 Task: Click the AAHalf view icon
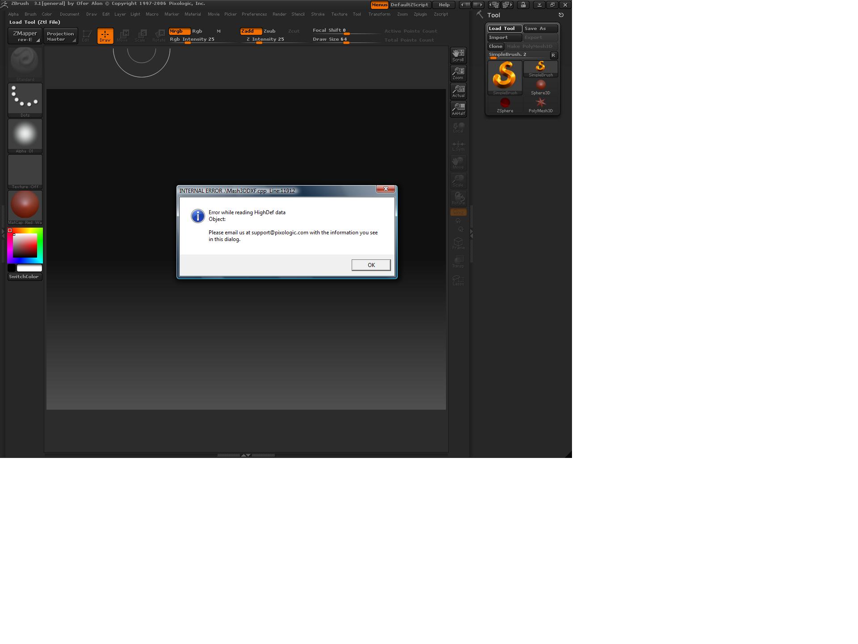(458, 109)
